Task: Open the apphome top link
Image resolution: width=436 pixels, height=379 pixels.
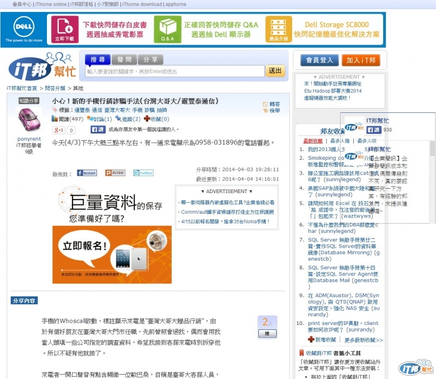Action: [x=175, y=4]
